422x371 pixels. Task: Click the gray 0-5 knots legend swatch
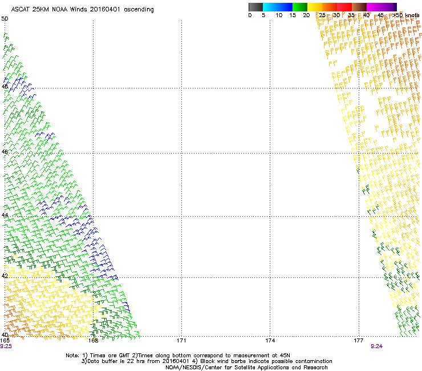(255, 7)
